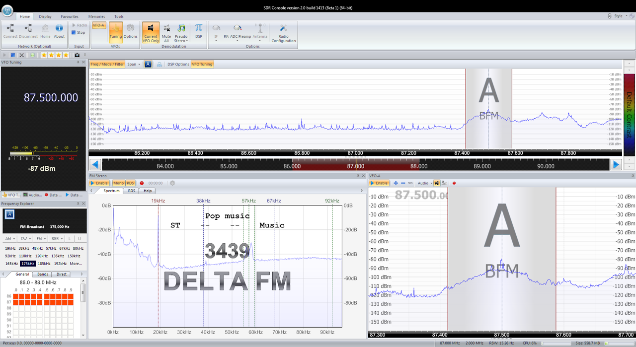Switch to the Favourites ribbon tab

click(70, 16)
